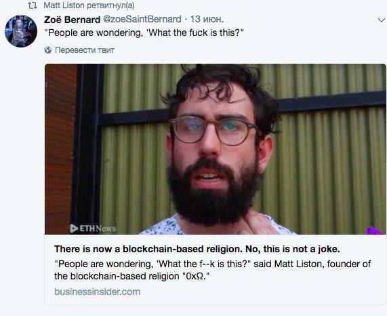Viewport: 387px width, 316px height.
Task: Click the play triangle in the ETHNews logo
Action: pos(74,229)
